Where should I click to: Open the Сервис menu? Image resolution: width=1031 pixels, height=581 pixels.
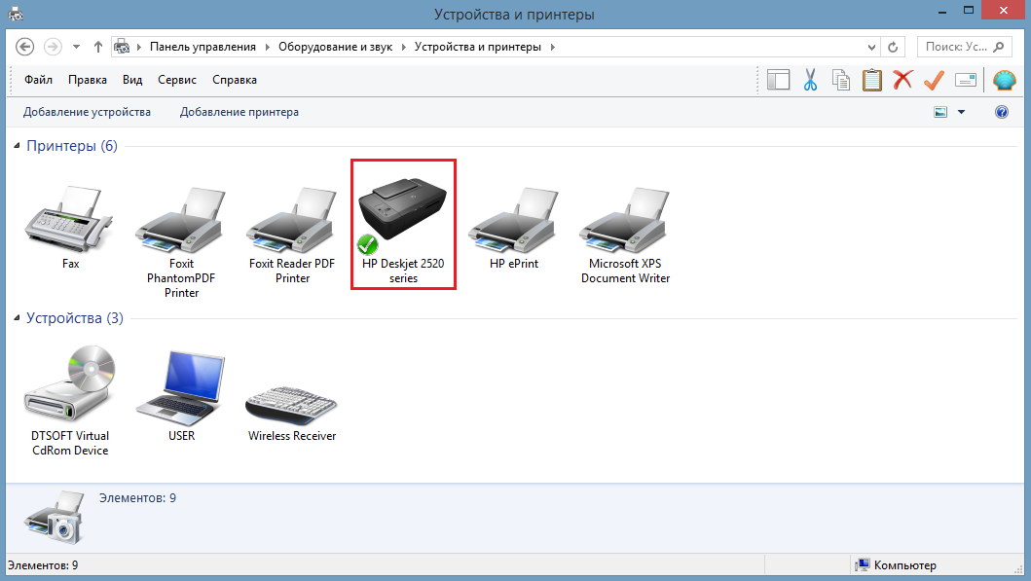click(177, 80)
